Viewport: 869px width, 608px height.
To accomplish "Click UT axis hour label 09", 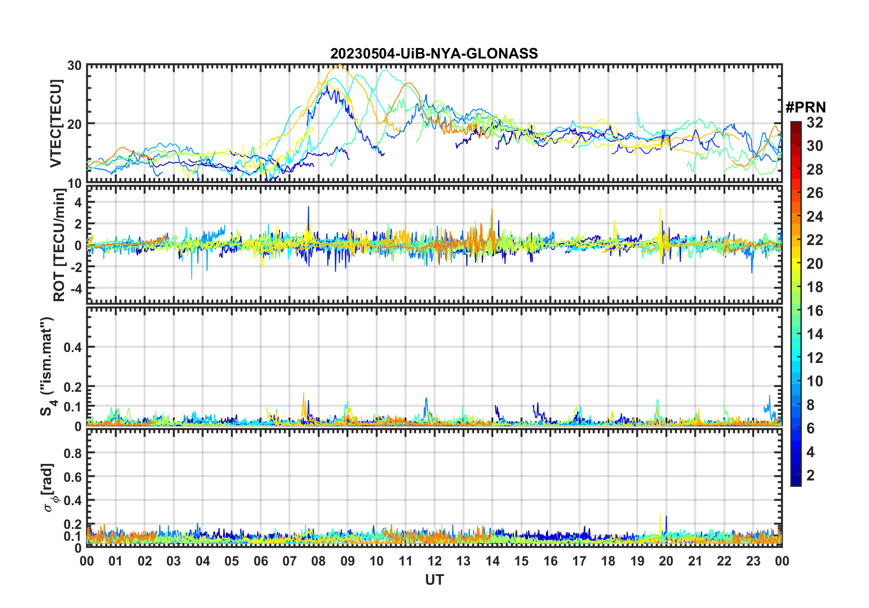I will pyautogui.click(x=348, y=561).
